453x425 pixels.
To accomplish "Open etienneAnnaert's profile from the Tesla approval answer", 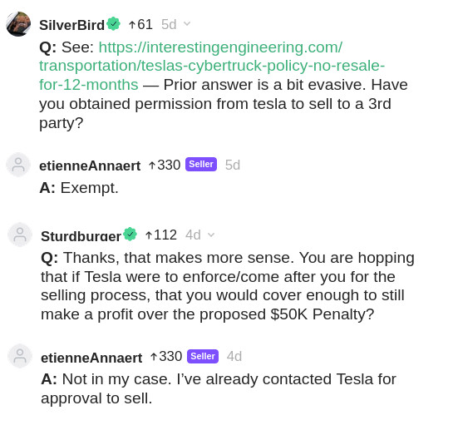I will [x=91, y=358].
